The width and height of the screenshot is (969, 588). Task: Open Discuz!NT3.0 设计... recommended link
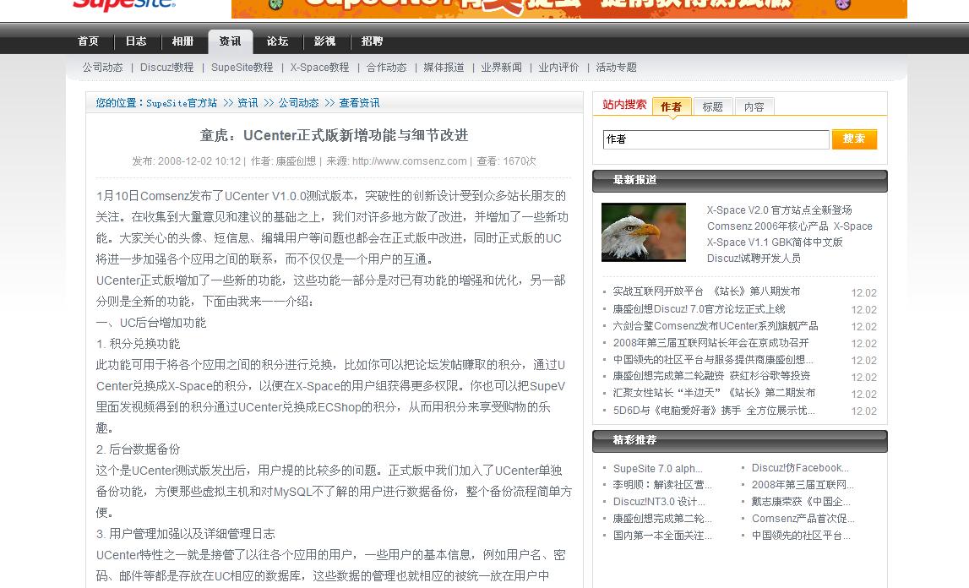coord(659,502)
